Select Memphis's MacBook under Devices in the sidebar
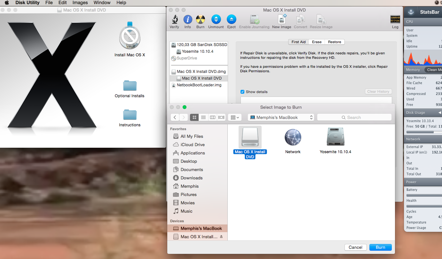The width and height of the screenshot is (442, 259). (197, 228)
